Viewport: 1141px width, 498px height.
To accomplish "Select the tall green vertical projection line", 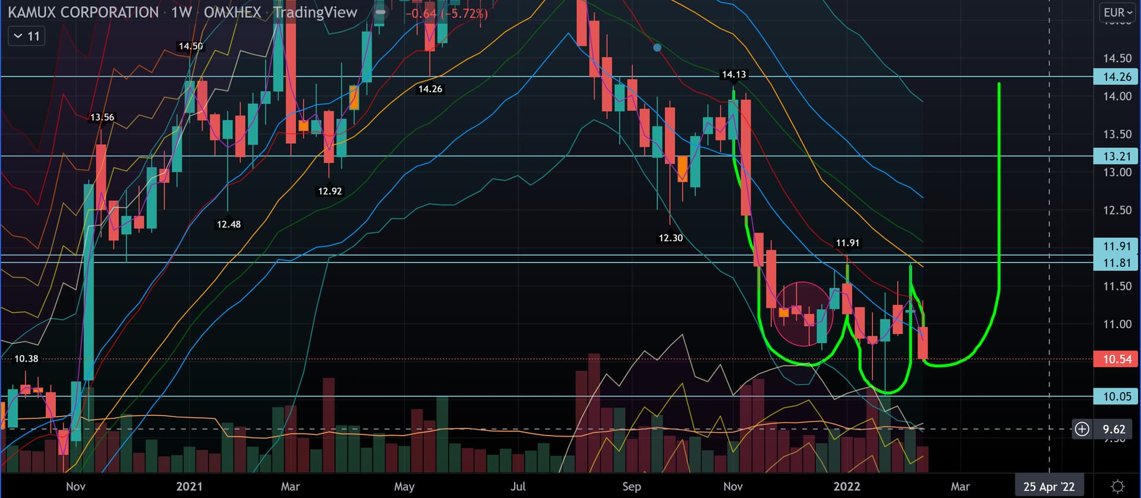I will click(999, 178).
